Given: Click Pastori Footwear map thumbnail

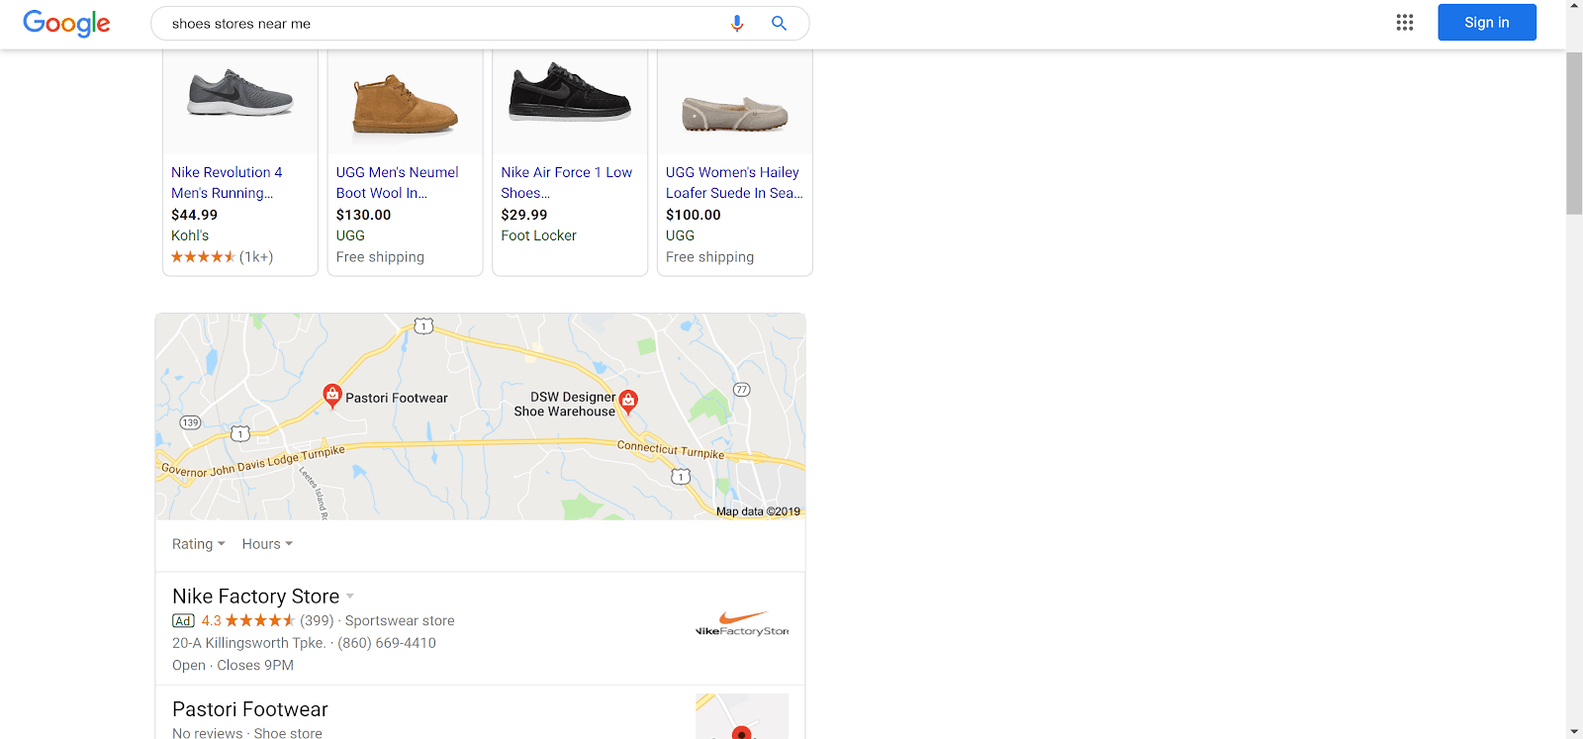Looking at the screenshot, I should coord(742,716).
